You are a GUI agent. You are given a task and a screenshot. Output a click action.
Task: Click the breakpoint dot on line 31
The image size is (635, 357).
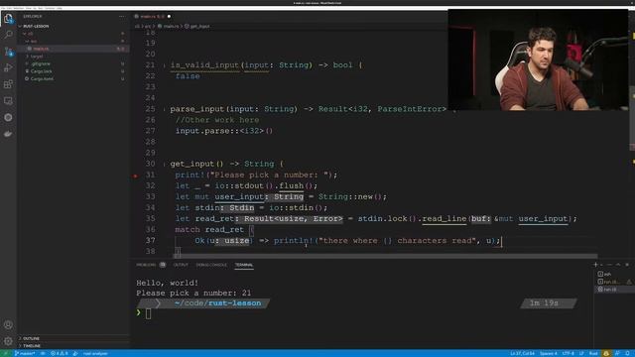click(x=135, y=176)
